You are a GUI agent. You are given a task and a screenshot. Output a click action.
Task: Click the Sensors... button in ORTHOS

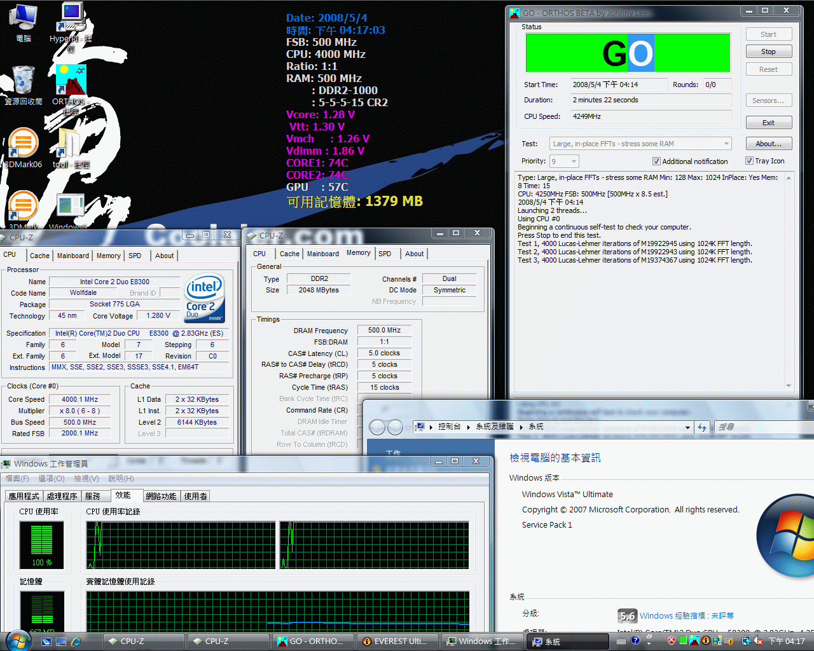[x=768, y=100]
